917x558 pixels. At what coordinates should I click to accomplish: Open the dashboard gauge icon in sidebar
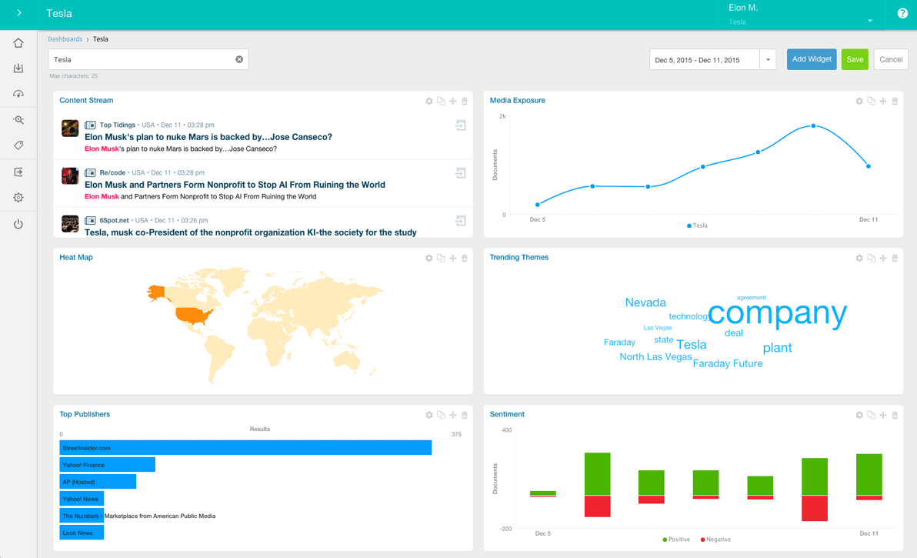pos(18,94)
